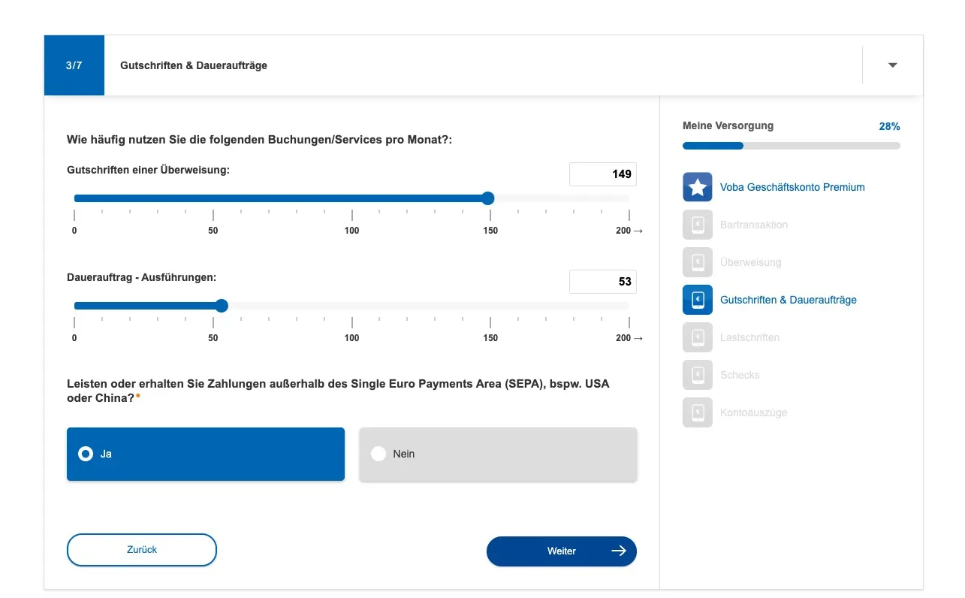Screen dimensions: 965x598
Task: Click the Gutschriften & Daueraufträge header title
Action: click(x=194, y=65)
